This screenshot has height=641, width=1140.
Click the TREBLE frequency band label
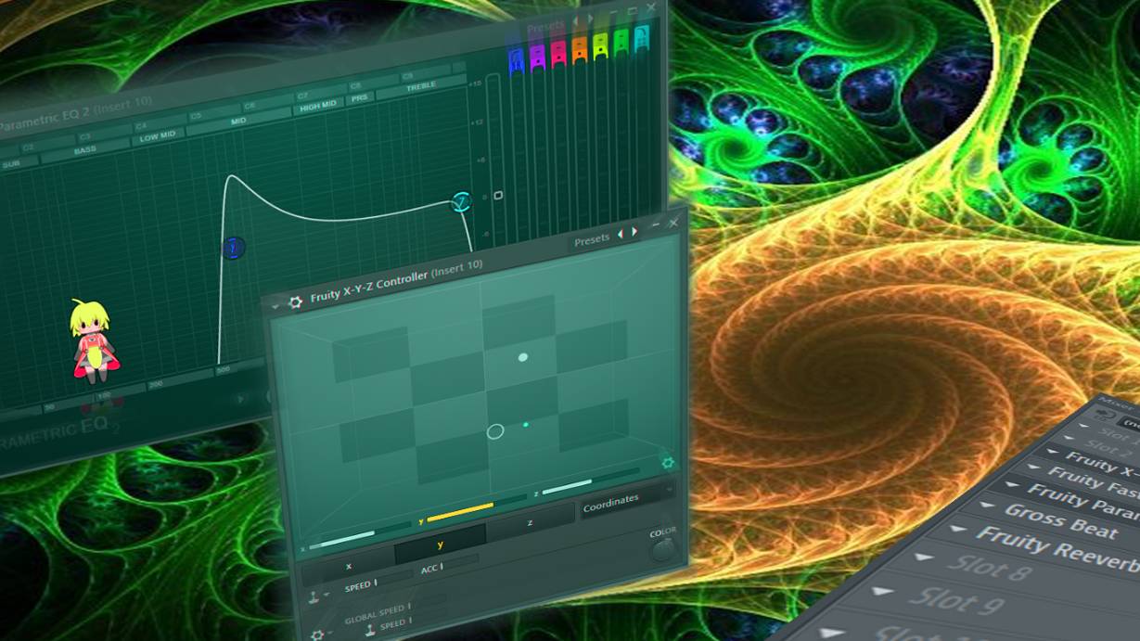tap(419, 87)
